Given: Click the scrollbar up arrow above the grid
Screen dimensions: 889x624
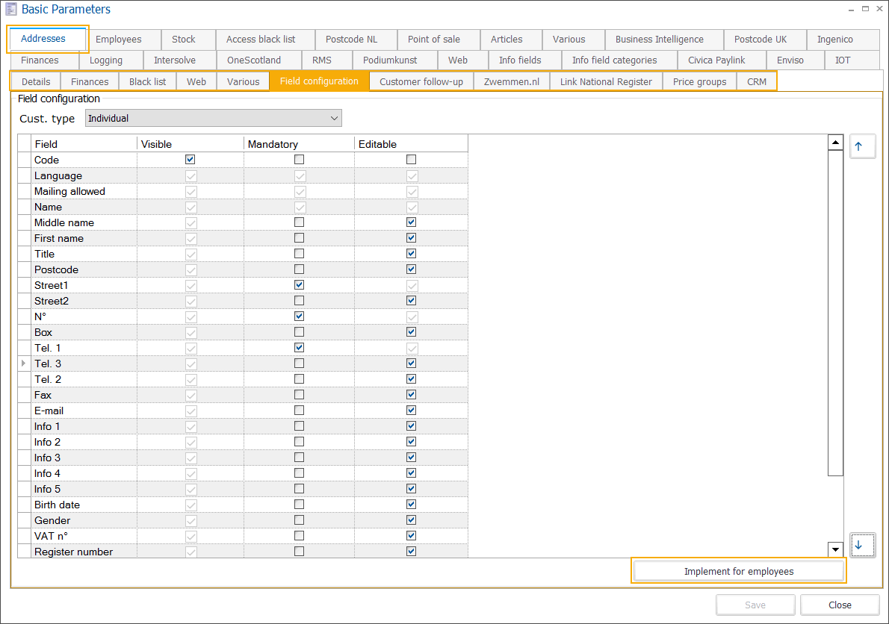Looking at the screenshot, I should [x=834, y=141].
